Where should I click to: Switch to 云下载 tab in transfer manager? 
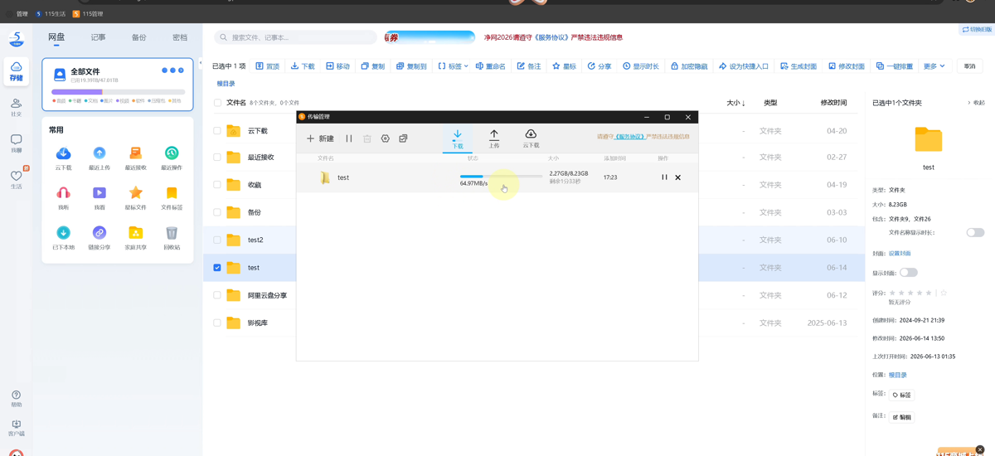tap(531, 138)
